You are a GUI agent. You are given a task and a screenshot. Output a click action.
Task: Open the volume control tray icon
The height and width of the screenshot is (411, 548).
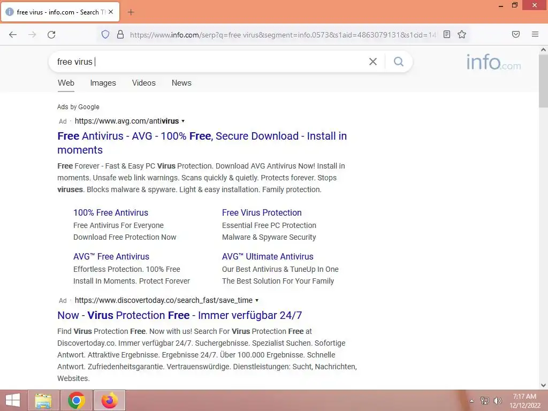click(x=497, y=401)
